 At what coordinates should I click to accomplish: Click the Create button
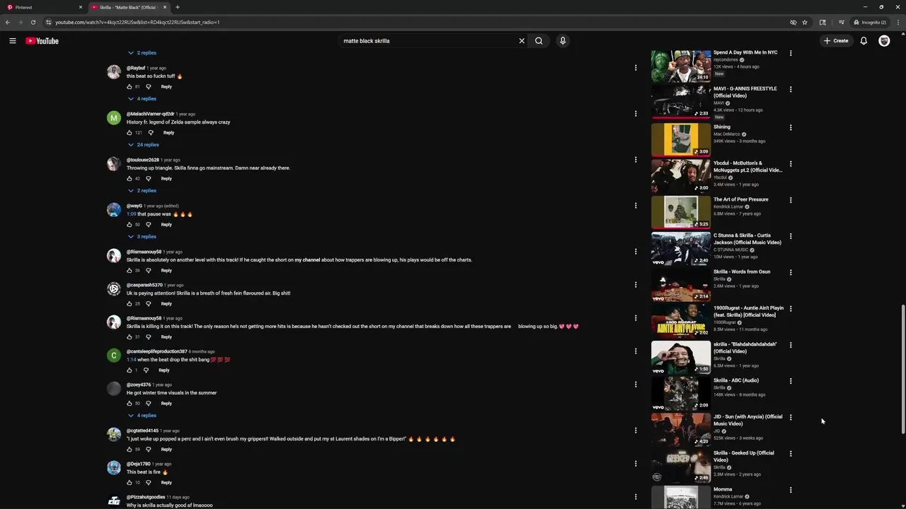[836, 41]
